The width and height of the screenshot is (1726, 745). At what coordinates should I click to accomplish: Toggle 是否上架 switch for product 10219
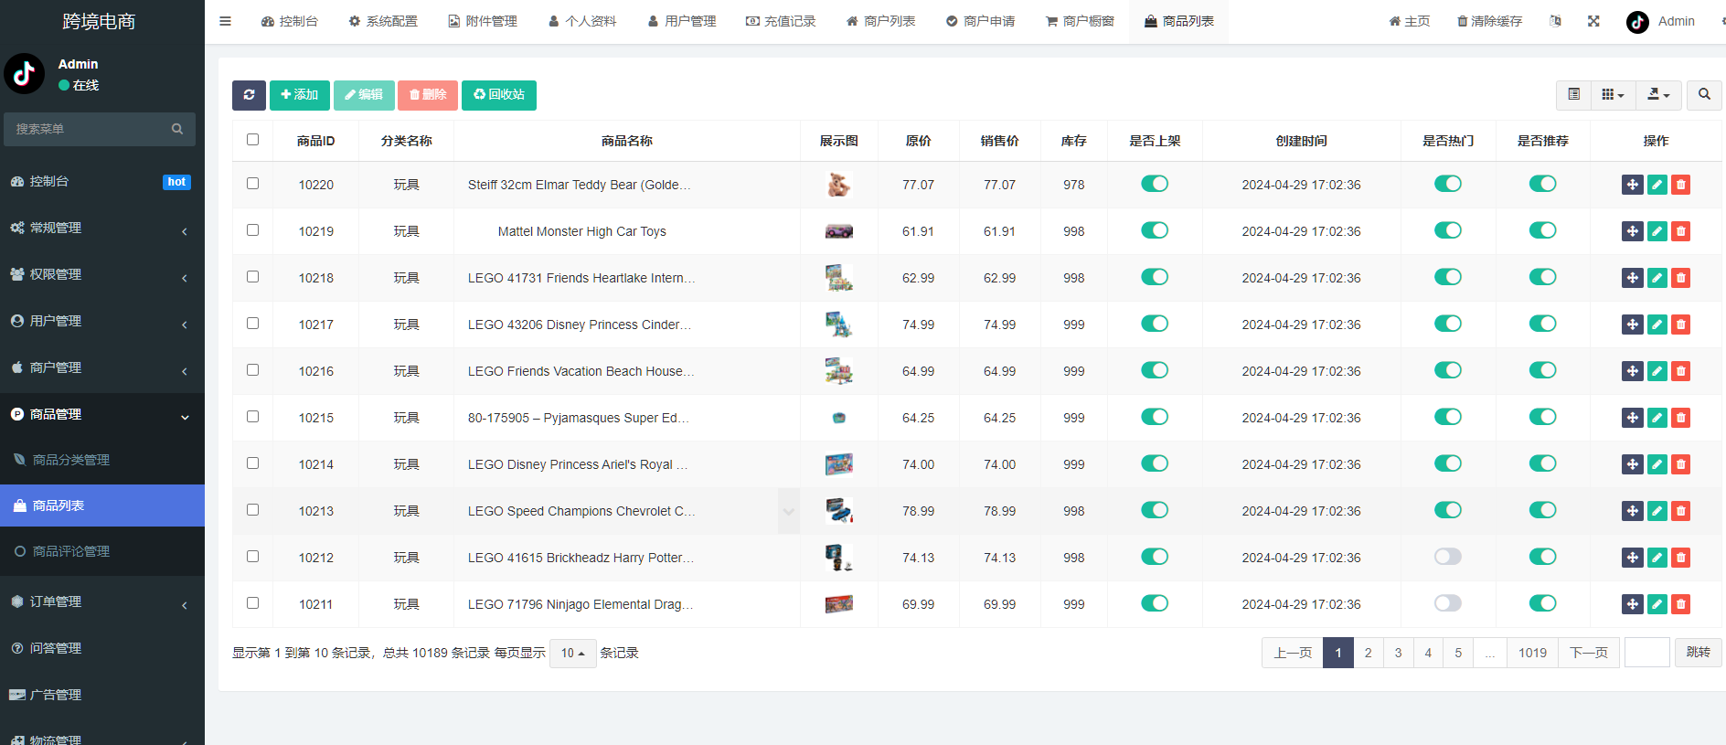pyautogui.click(x=1155, y=230)
